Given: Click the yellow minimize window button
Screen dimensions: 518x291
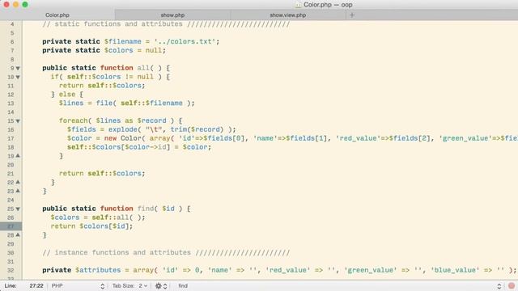Looking at the screenshot, I should pyautogui.click(x=15, y=5).
